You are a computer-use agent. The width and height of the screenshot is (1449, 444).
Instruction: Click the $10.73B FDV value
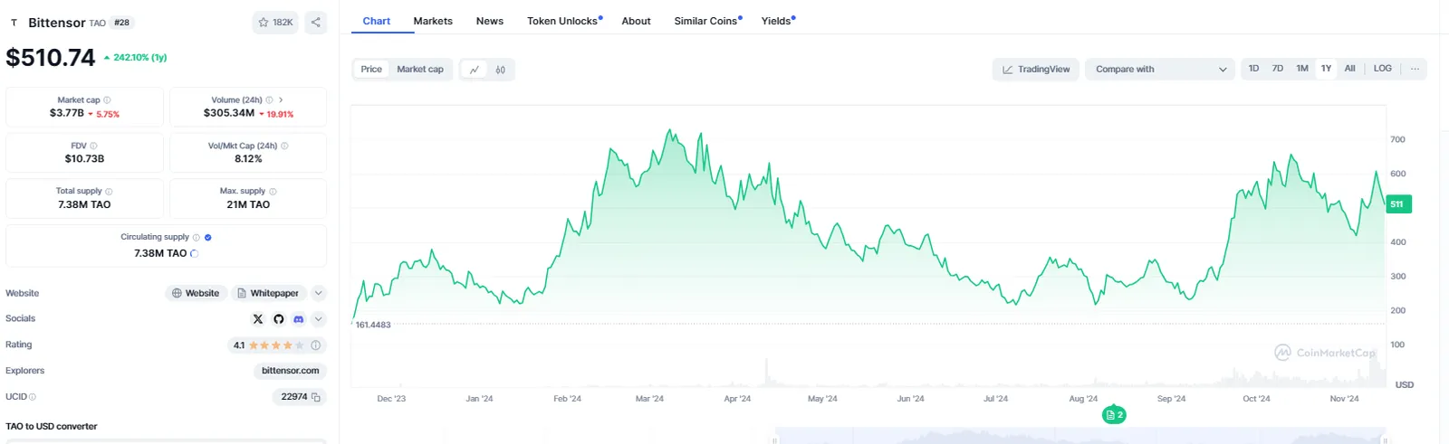(84, 159)
